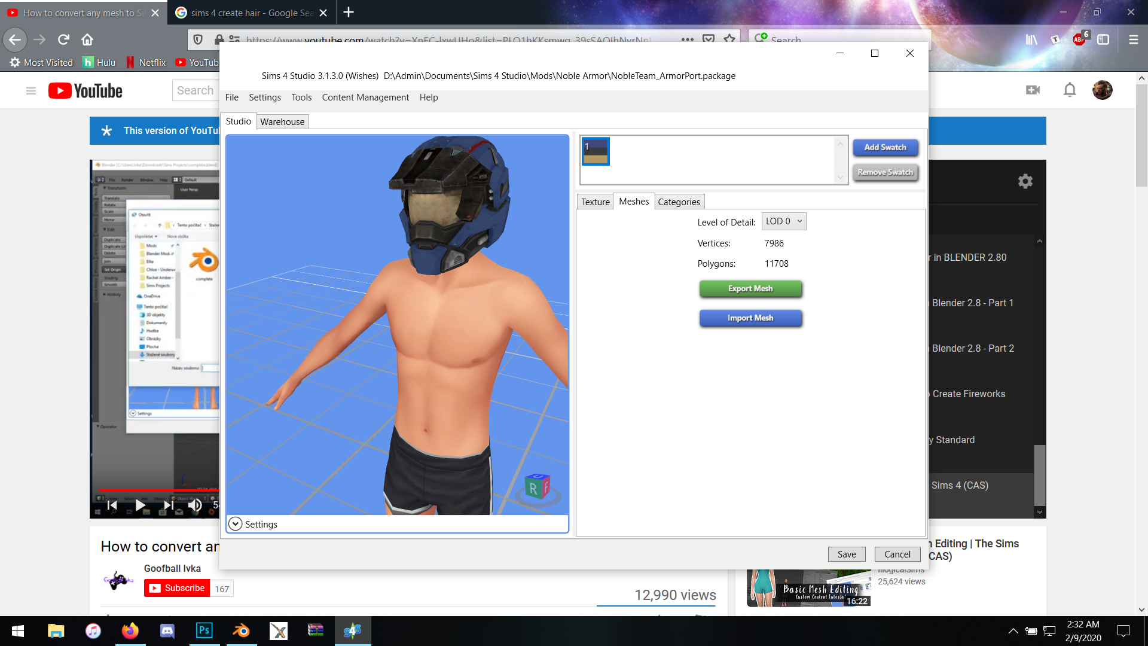Open Blender from taskbar
The width and height of the screenshot is (1148, 646).
[x=241, y=630]
